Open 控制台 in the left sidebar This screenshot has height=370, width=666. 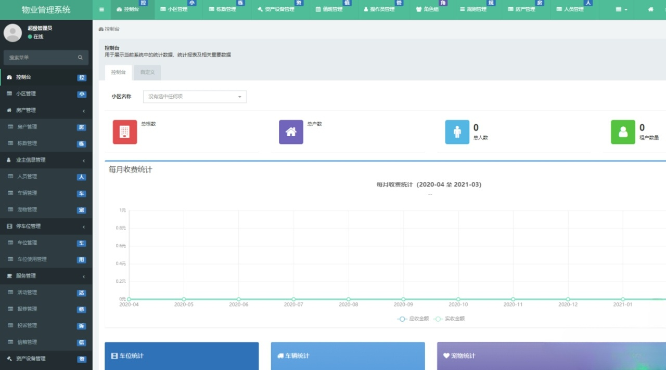tap(46, 77)
